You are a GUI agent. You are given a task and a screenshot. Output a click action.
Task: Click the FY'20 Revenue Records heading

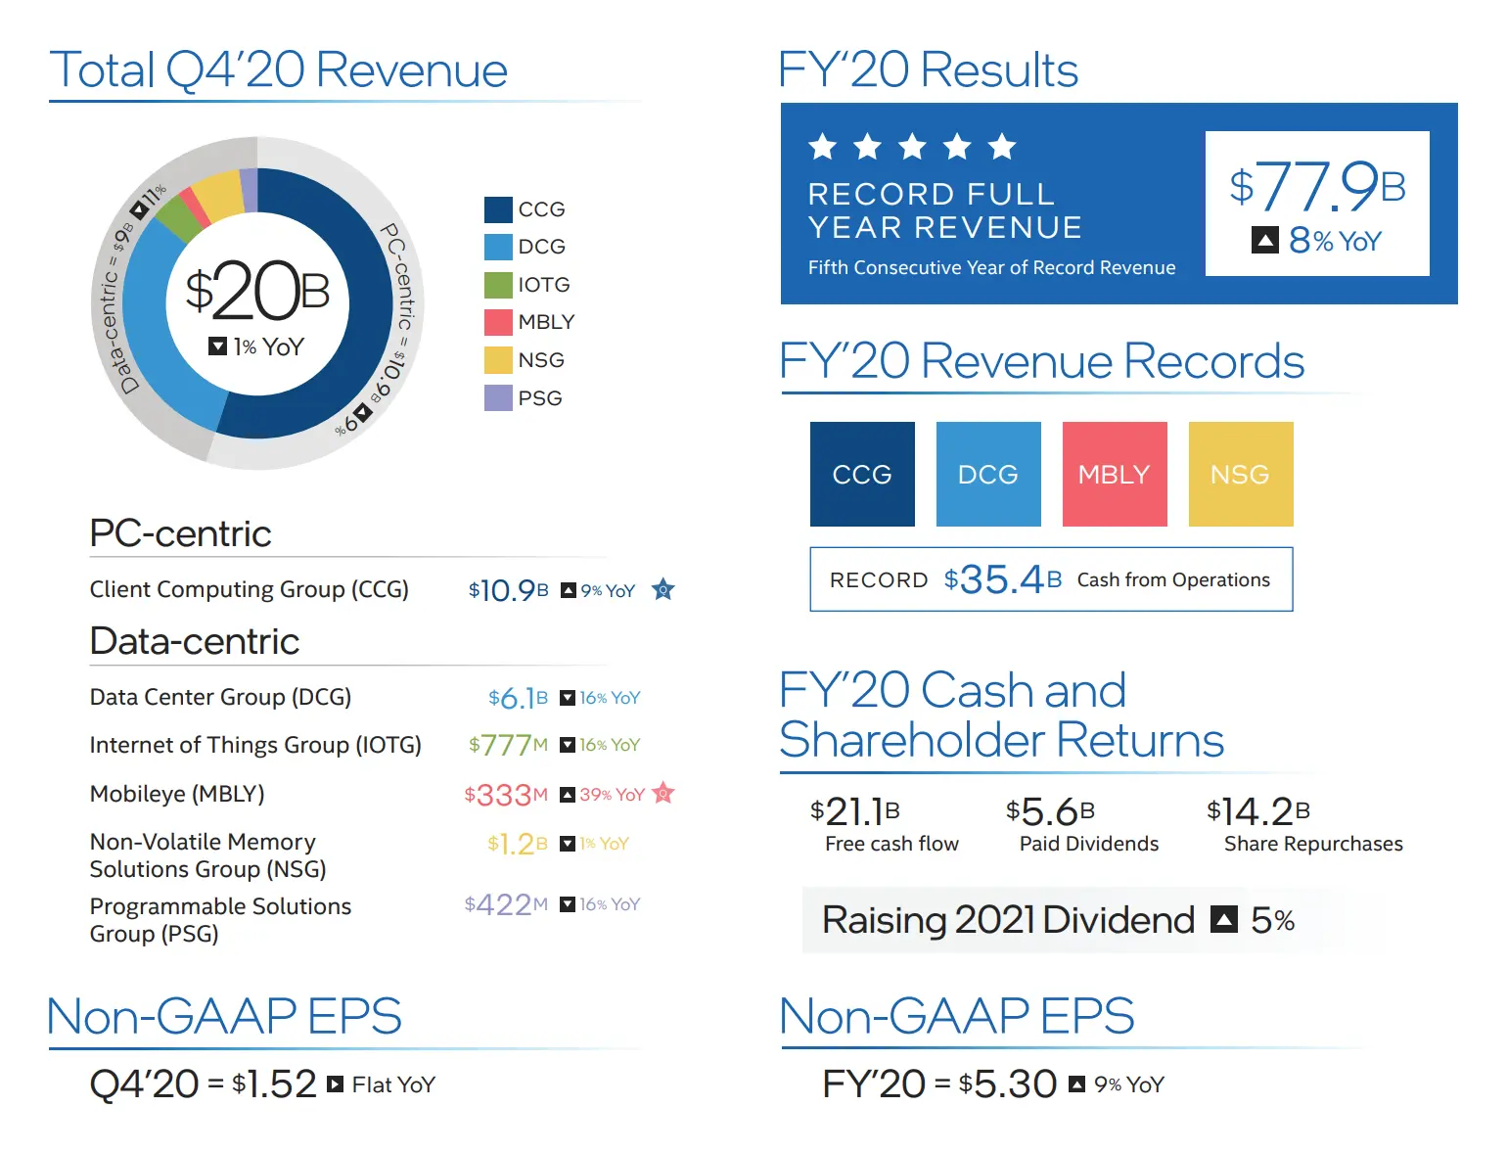coord(1041,361)
